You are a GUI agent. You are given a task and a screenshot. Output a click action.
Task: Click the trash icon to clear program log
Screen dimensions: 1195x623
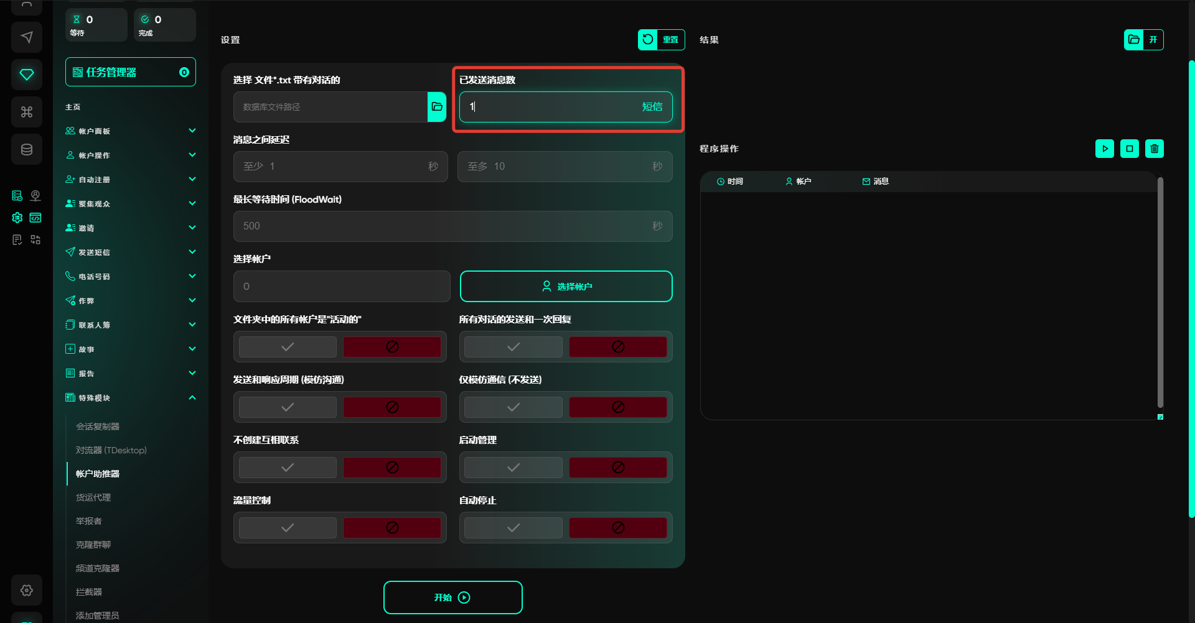(x=1154, y=149)
